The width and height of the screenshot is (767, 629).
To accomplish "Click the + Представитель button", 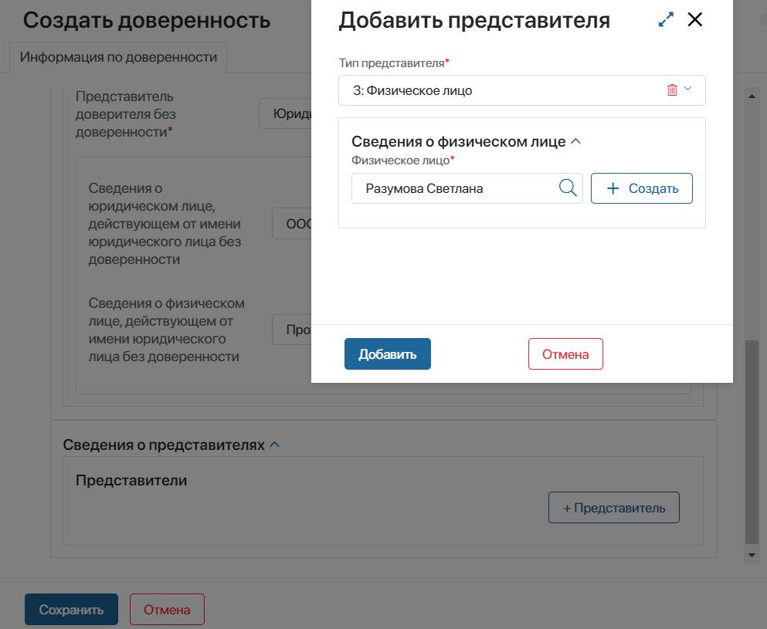I will coord(613,508).
